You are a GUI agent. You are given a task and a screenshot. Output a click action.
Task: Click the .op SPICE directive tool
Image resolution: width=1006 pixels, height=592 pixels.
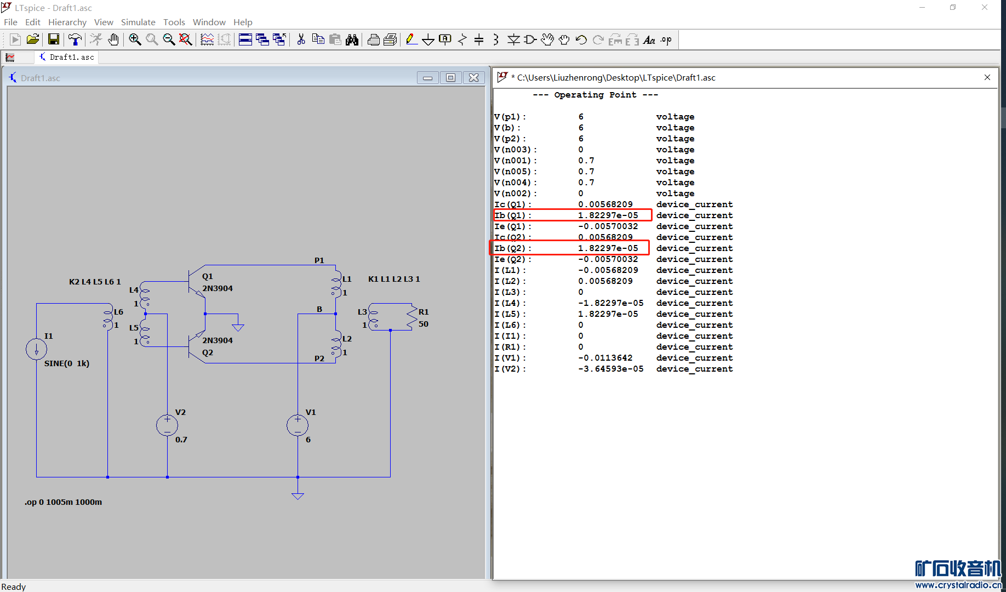(x=666, y=39)
